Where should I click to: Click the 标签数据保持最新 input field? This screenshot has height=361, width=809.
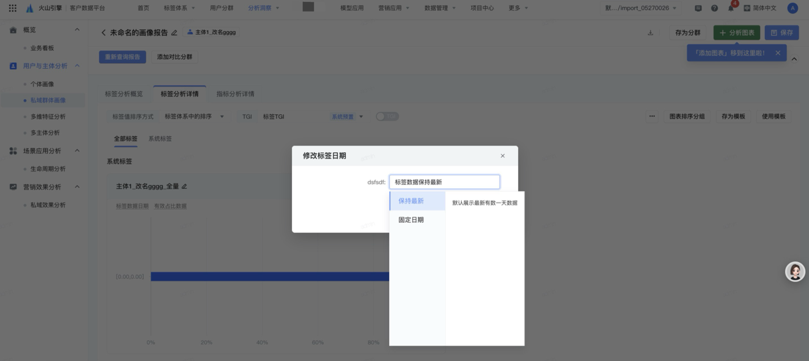tap(444, 182)
